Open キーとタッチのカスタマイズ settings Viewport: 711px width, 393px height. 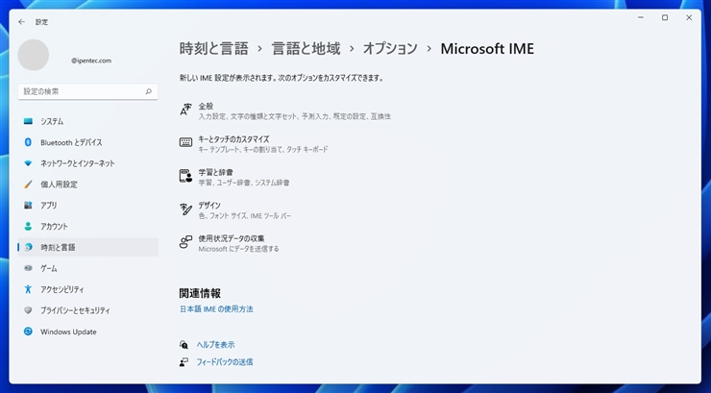pyautogui.click(x=254, y=144)
